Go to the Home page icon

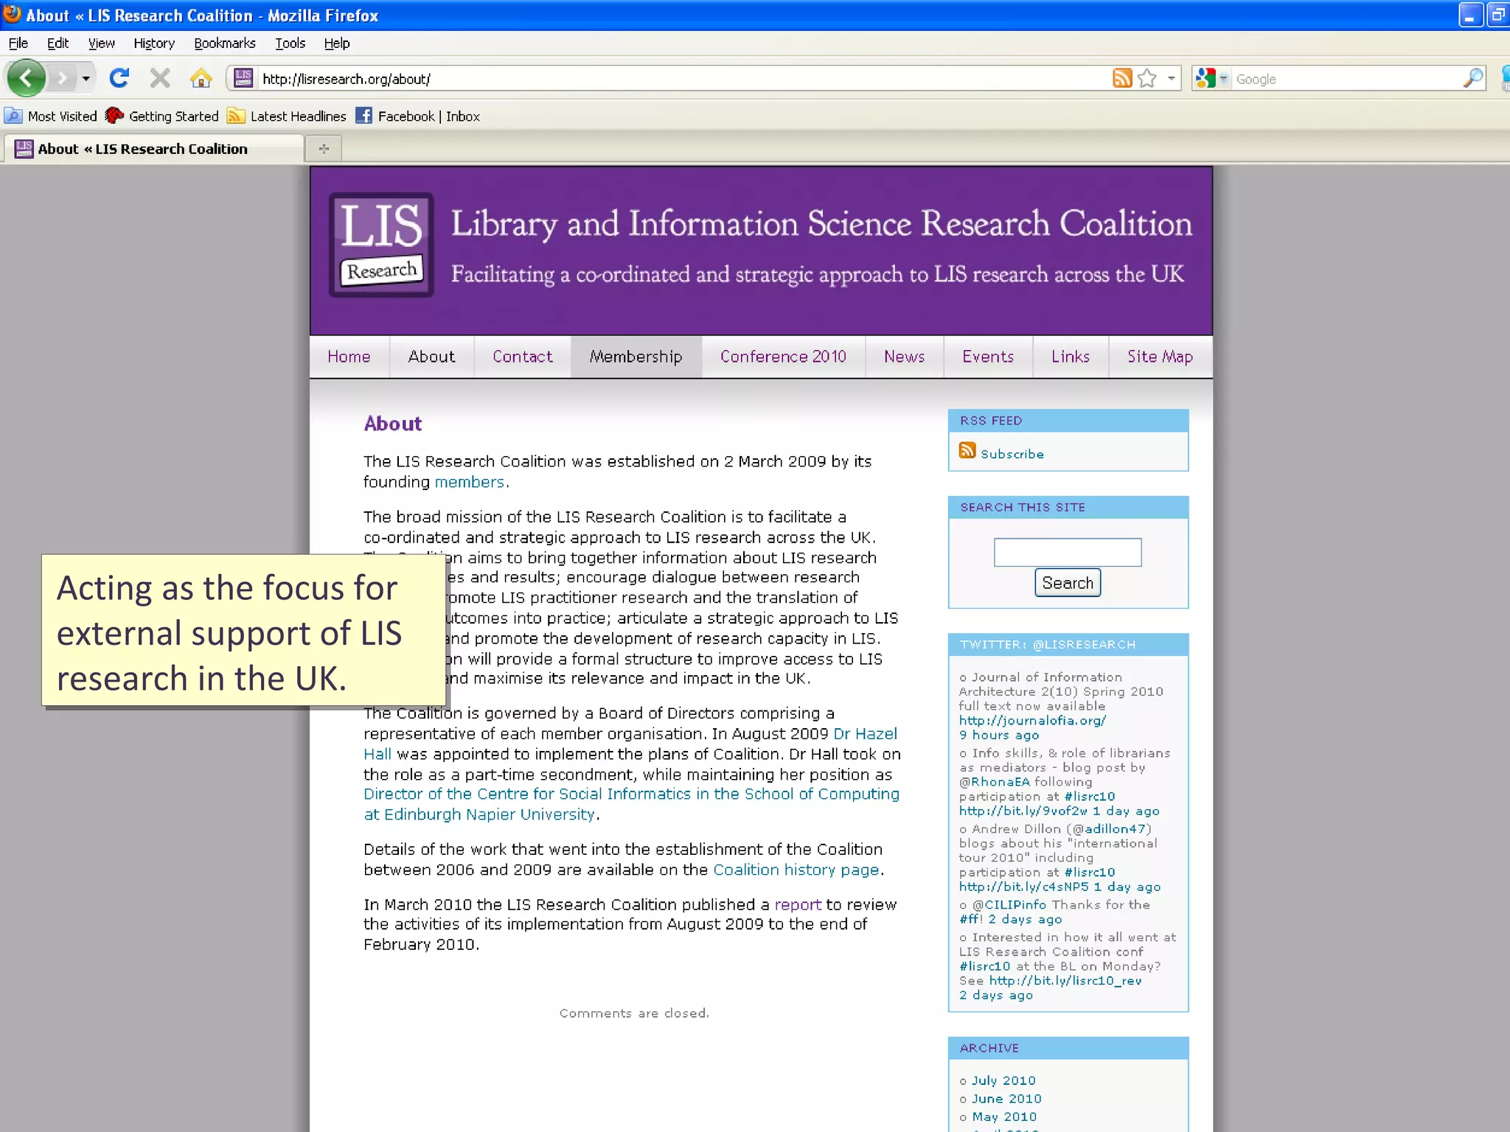(x=201, y=78)
